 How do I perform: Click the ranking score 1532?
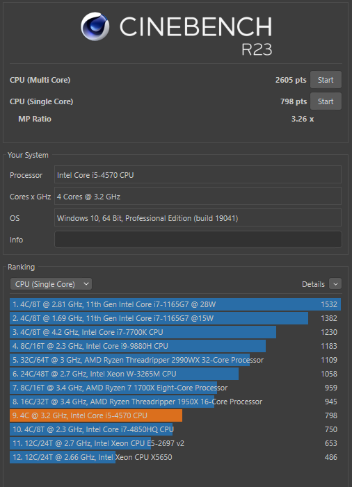click(329, 304)
